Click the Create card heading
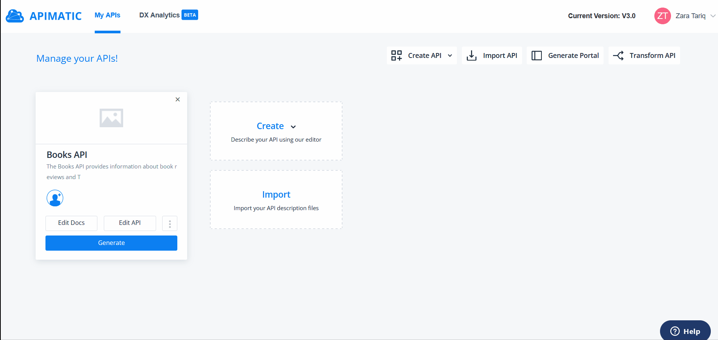The width and height of the screenshot is (718, 340). tap(270, 126)
